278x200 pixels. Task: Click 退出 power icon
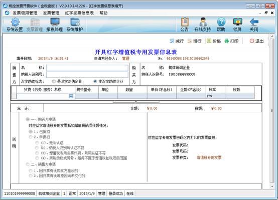[252, 41]
